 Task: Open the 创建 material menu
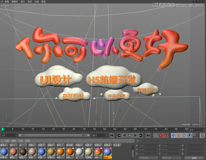[7, 141]
